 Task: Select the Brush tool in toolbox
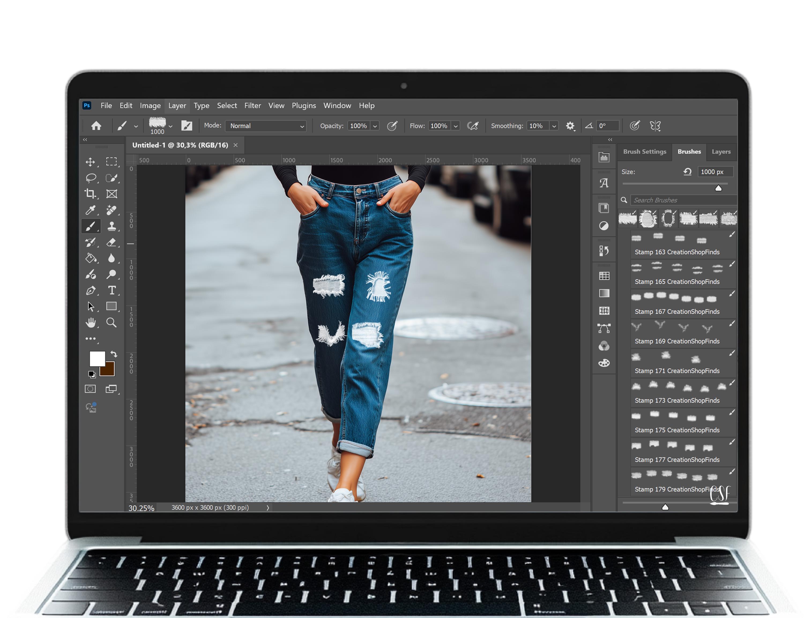point(91,226)
